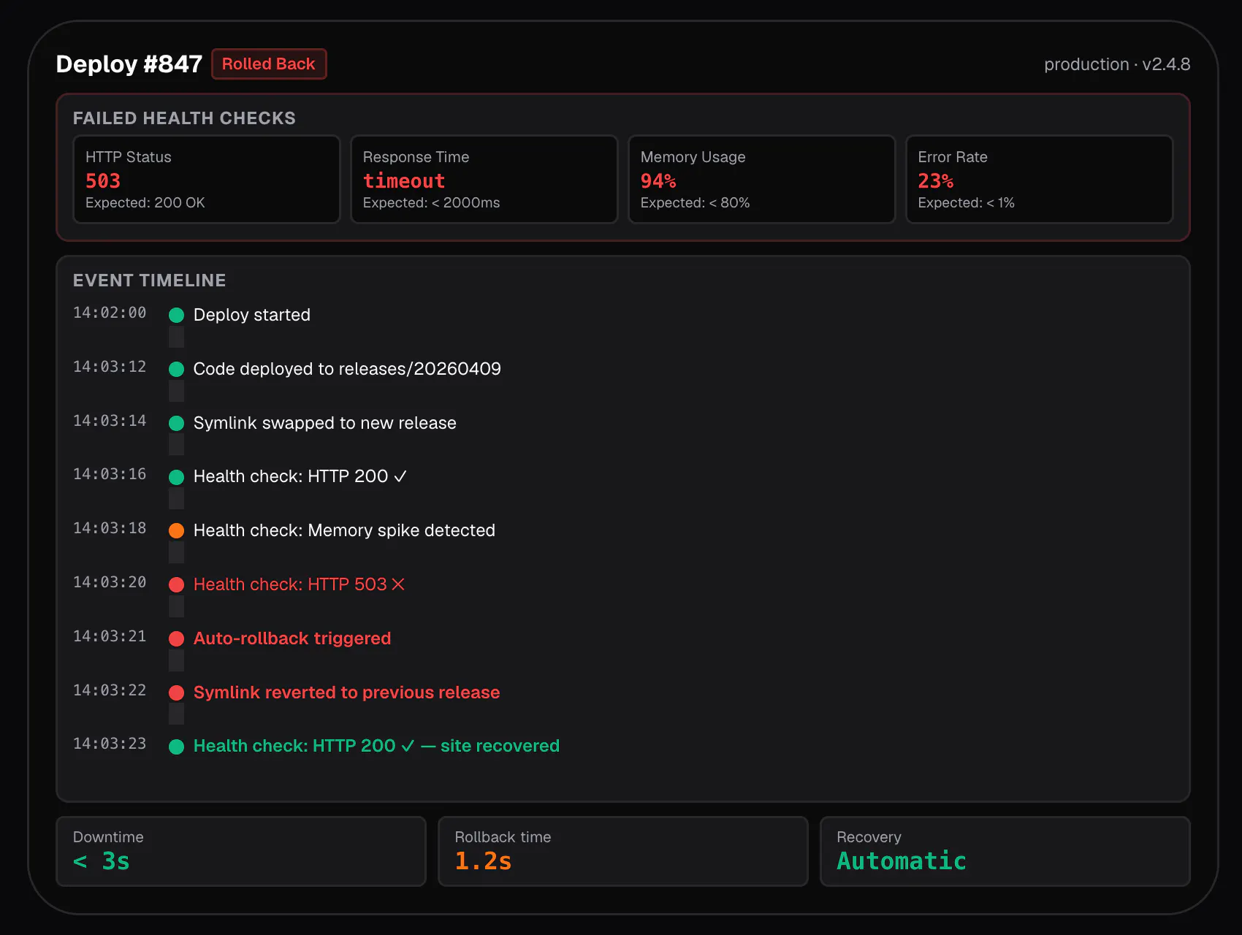Open the Response Time timeout card
Viewport: 1242px width, 935px height.
[x=484, y=179]
